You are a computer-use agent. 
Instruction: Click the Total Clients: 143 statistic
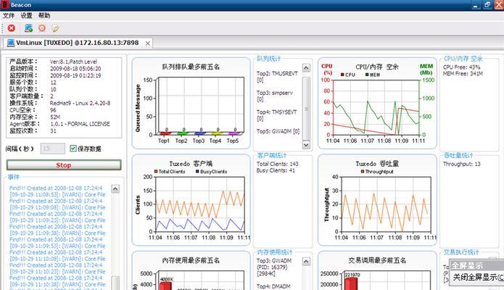tap(278, 164)
